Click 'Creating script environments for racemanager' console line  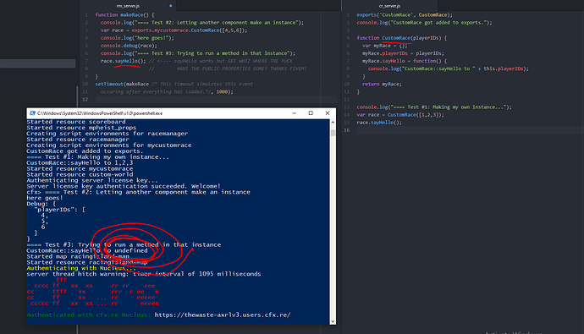coord(107,134)
